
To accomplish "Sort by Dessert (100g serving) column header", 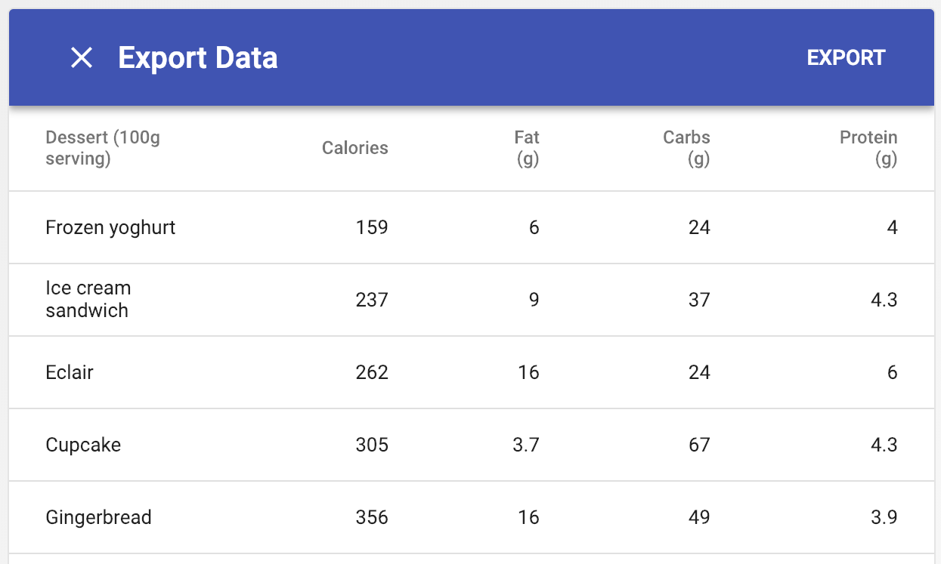I will click(103, 149).
